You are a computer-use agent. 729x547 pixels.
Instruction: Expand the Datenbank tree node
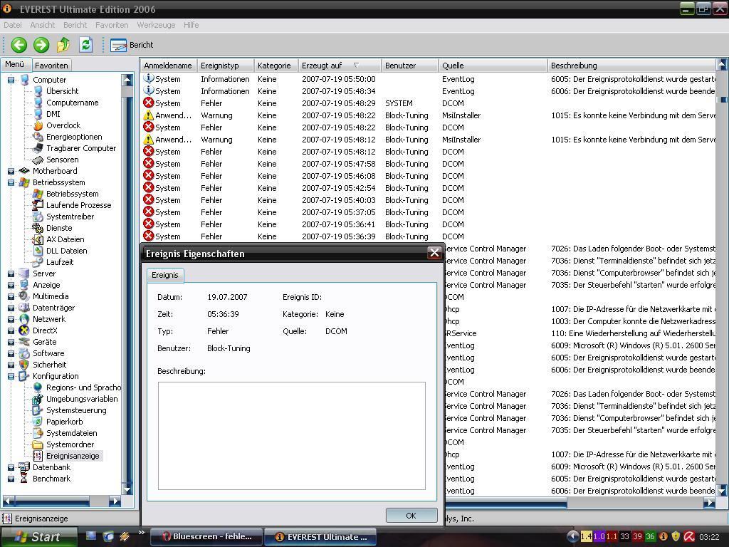click(x=11, y=467)
